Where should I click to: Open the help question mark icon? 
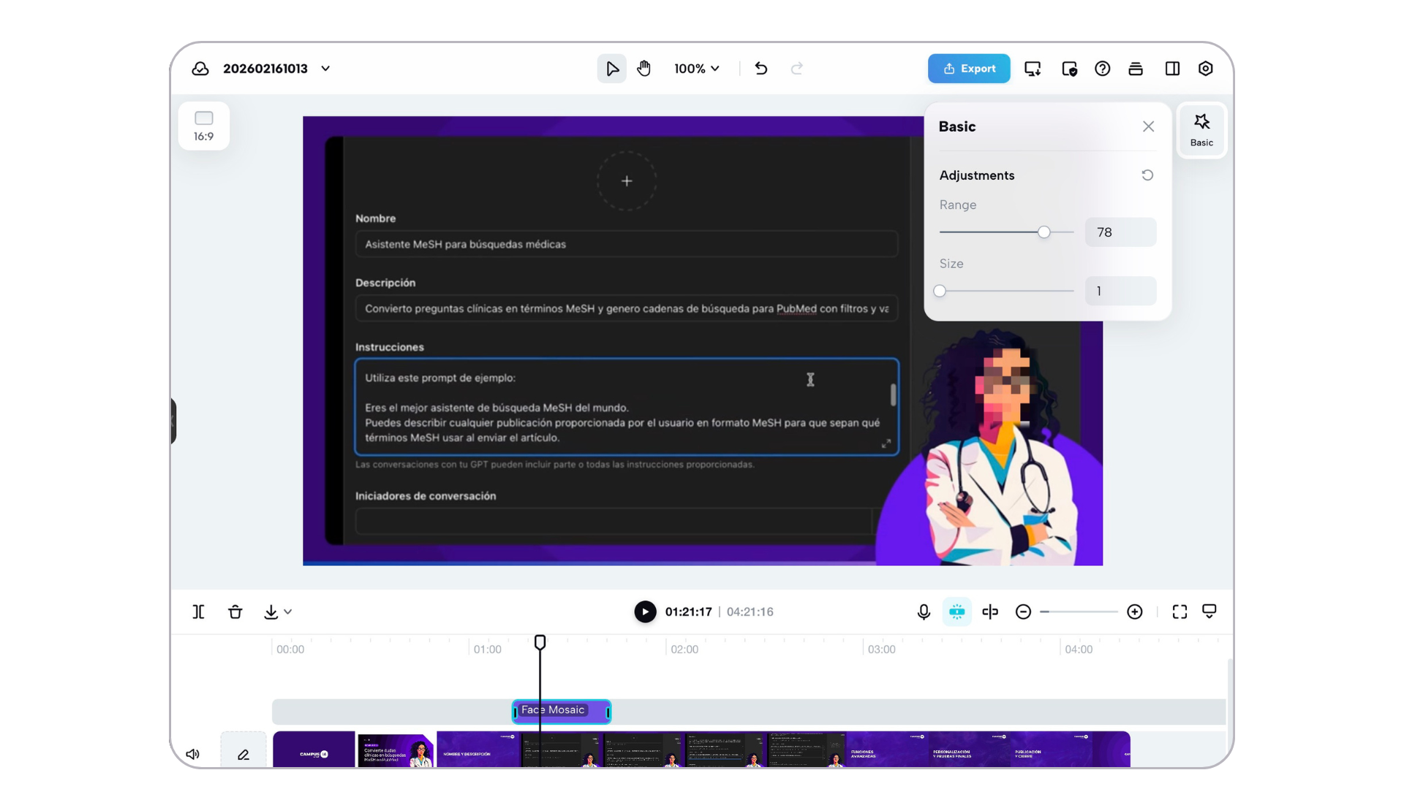1102,69
